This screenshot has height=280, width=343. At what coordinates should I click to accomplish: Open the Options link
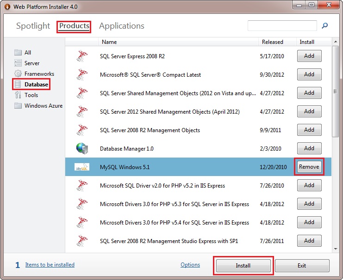[x=190, y=265]
